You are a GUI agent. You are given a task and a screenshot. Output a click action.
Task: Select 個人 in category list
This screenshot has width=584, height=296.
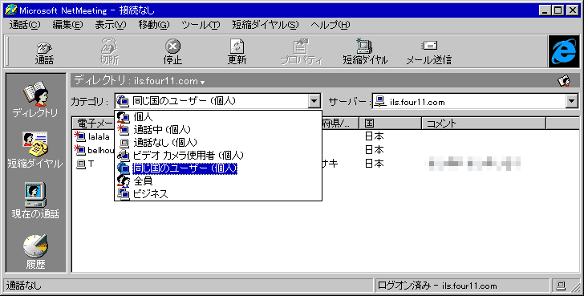point(218,117)
